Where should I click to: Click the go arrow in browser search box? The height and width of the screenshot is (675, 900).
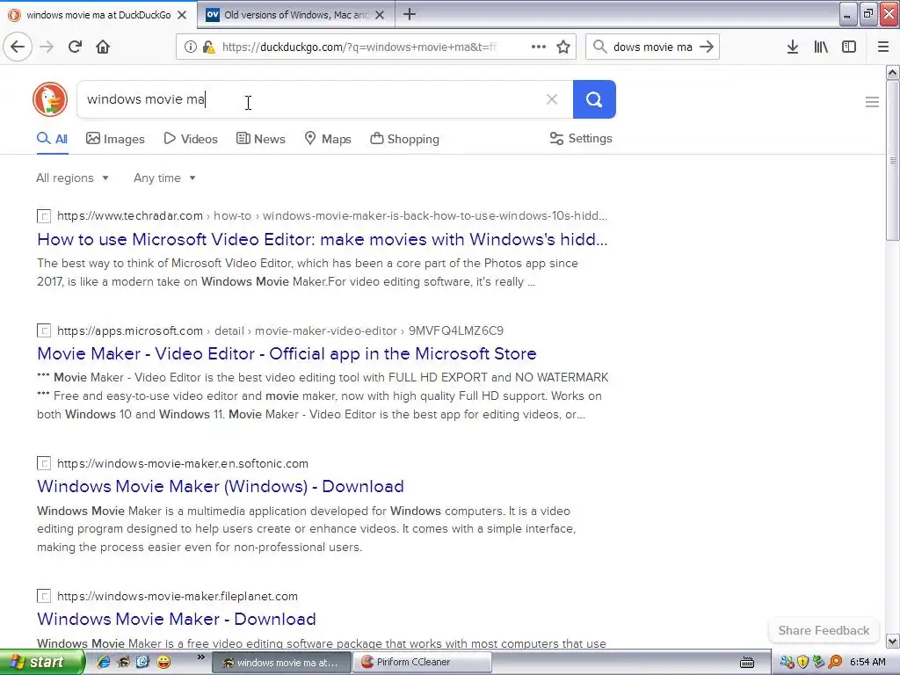pos(707,47)
